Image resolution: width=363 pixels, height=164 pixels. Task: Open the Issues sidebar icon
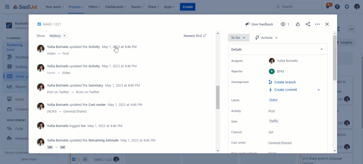[x=9, y=99]
